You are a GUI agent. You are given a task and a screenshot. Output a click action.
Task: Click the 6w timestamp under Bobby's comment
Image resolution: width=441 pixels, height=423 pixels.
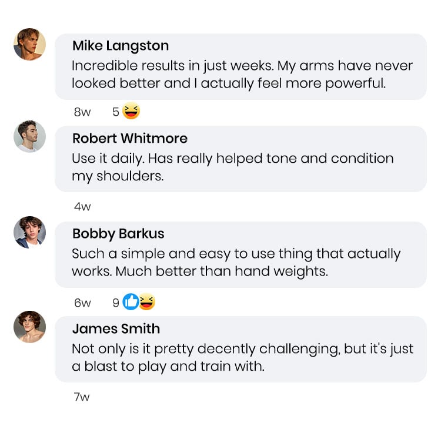coord(82,303)
